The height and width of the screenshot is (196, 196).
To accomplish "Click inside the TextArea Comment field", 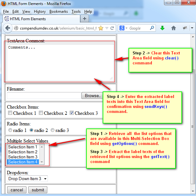I will click(60, 62).
